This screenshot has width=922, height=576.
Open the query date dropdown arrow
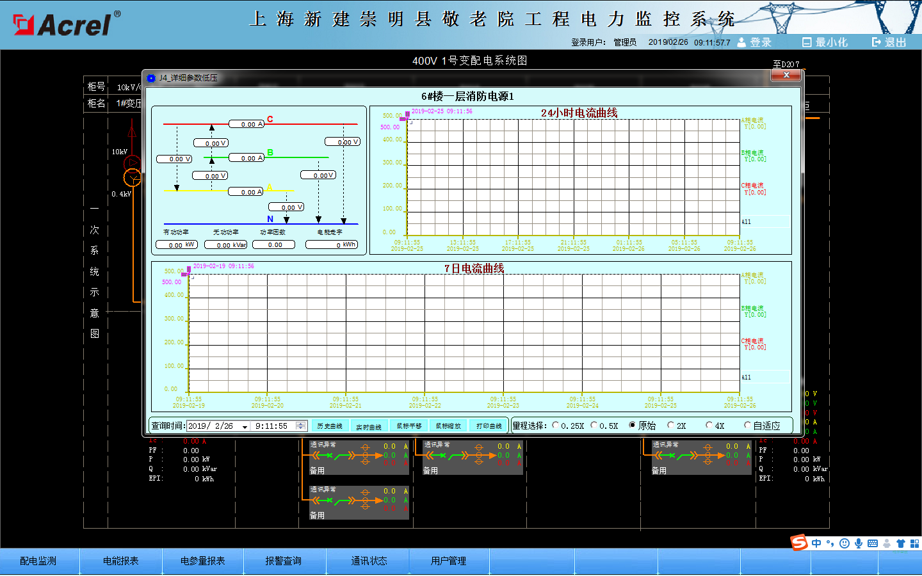[x=245, y=426]
